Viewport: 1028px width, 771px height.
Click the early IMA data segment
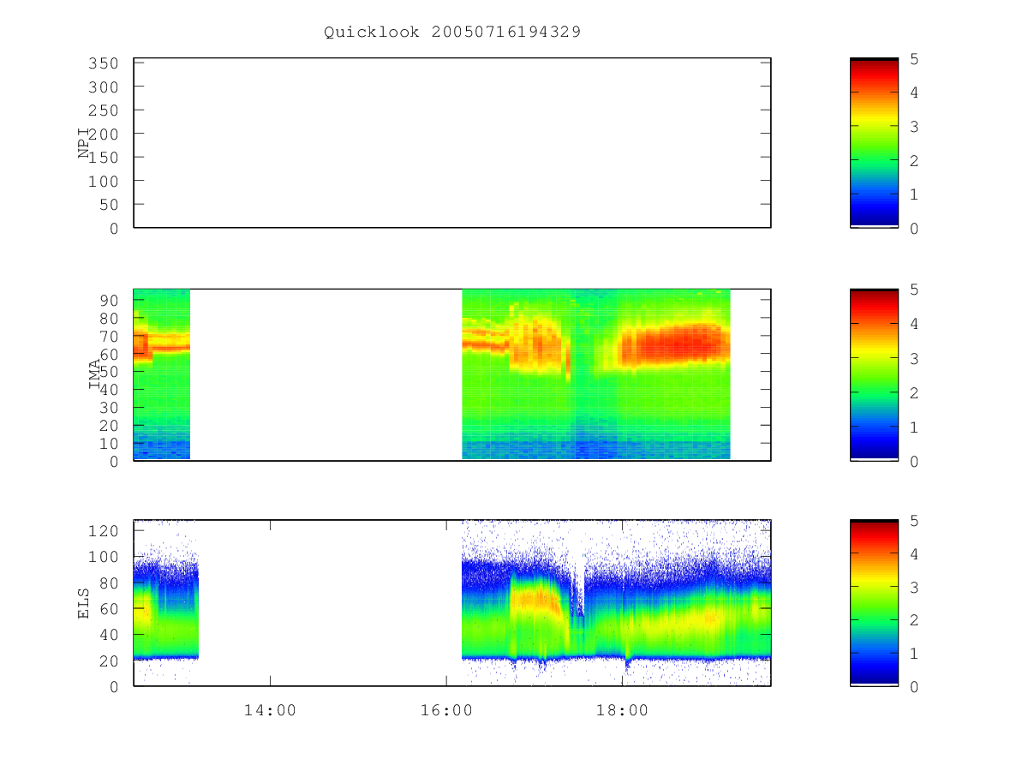pos(162,374)
